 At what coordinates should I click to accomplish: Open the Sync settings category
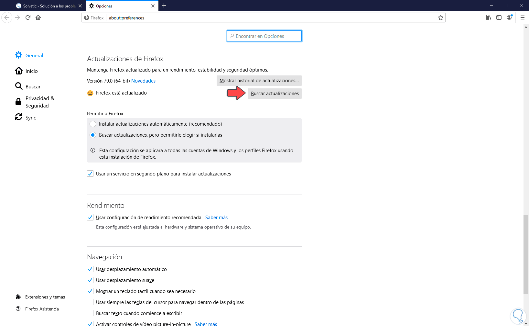[x=26, y=118]
